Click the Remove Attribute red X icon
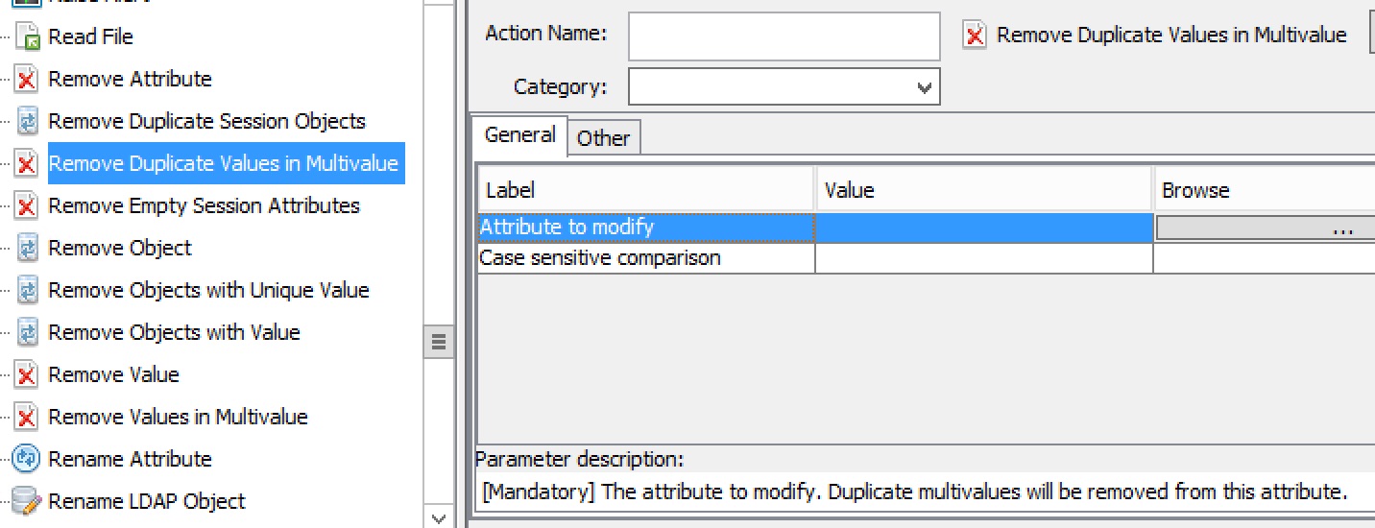1375x528 pixels. (x=28, y=80)
